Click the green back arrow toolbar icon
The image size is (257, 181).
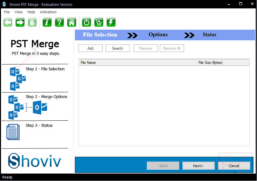point(8,22)
